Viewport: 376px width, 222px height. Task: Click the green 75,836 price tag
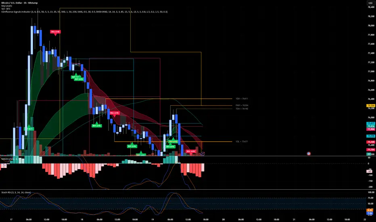coord(371,126)
